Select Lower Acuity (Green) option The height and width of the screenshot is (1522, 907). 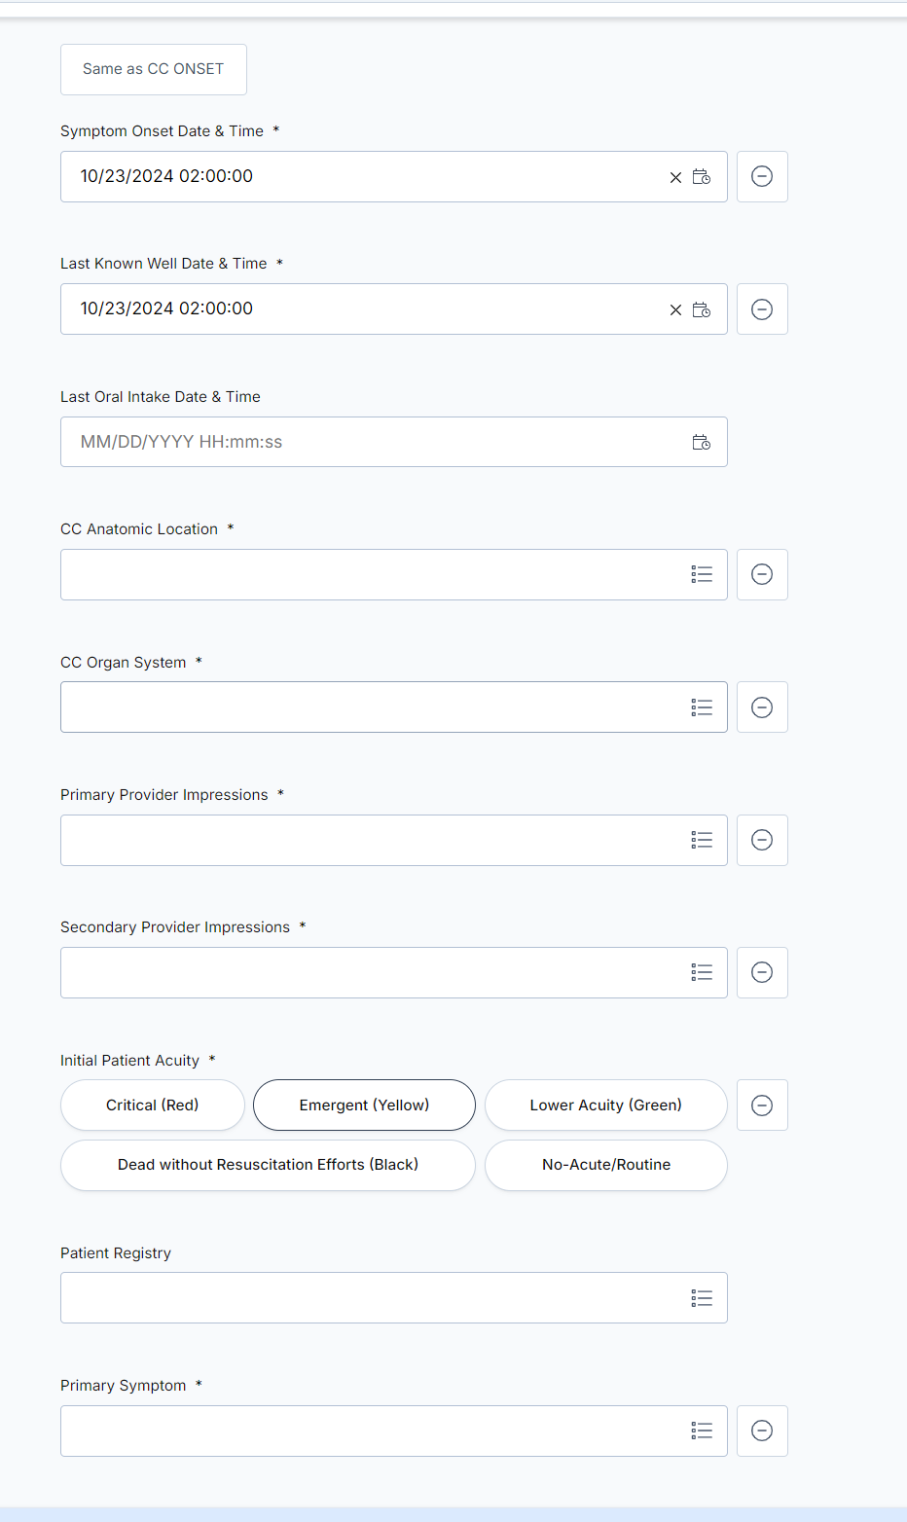point(606,1105)
